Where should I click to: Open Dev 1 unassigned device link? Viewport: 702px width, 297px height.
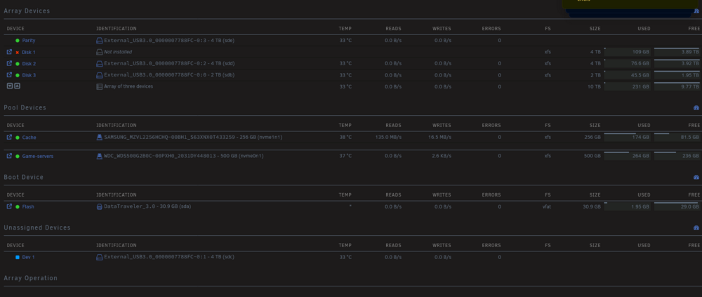tap(28, 258)
